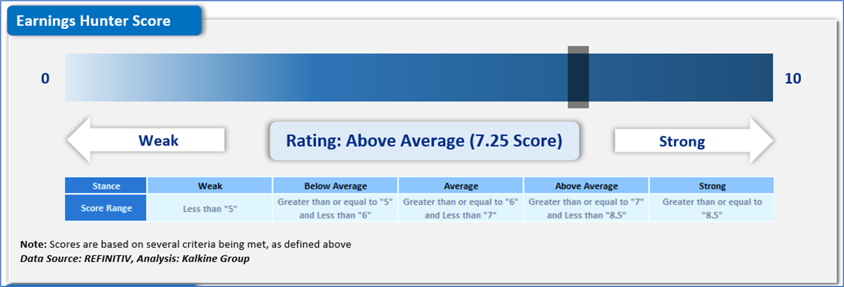
Task: Click the Score Range header cell
Action: point(106,208)
